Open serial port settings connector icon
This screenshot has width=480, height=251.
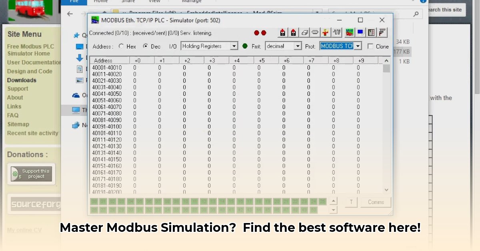[x=315, y=33]
